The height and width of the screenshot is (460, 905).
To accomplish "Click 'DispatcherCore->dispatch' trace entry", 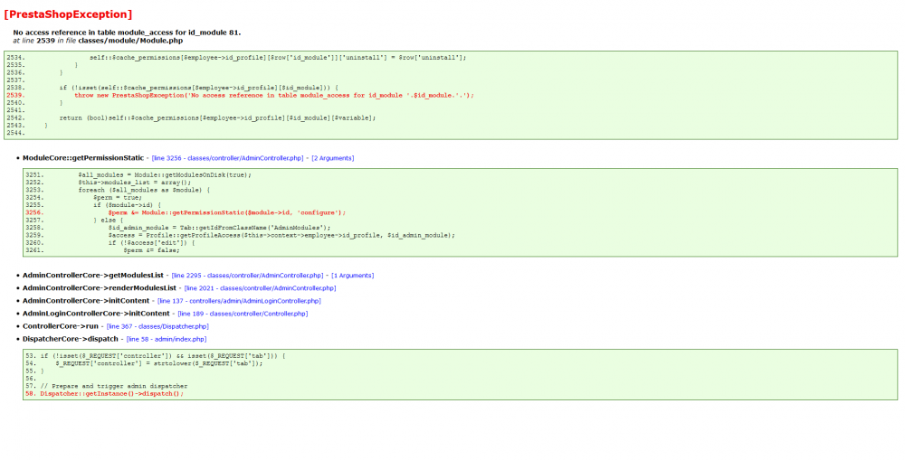I will pyautogui.click(x=71, y=339).
